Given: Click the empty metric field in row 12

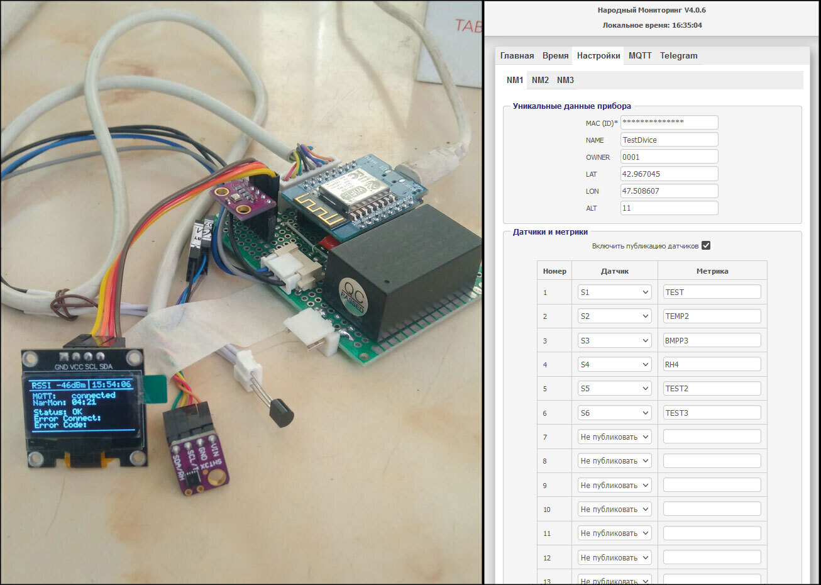Looking at the screenshot, I should point(712,557).
